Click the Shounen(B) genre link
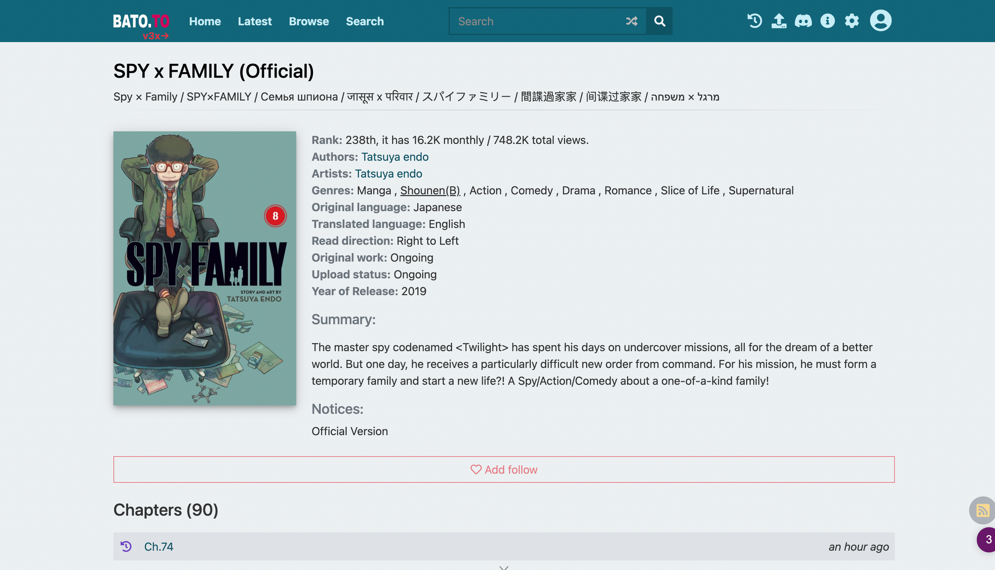The width and height of the screenshot is (995, 570). [430, 190]
